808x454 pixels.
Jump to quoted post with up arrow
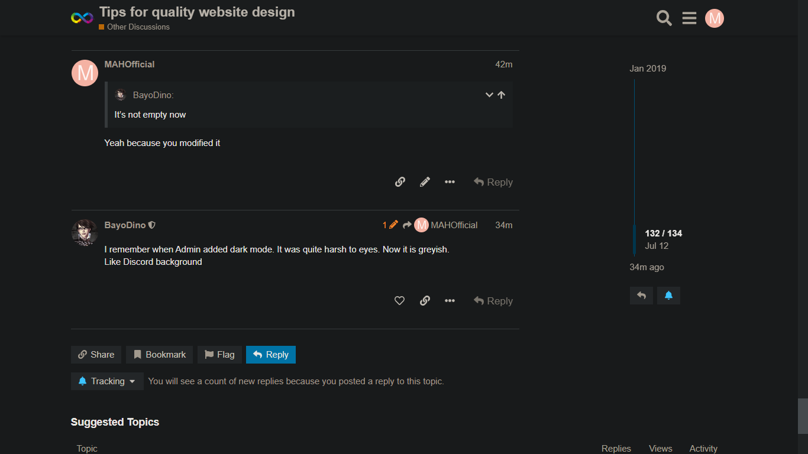pyautogui.click(x=501, y=95)
